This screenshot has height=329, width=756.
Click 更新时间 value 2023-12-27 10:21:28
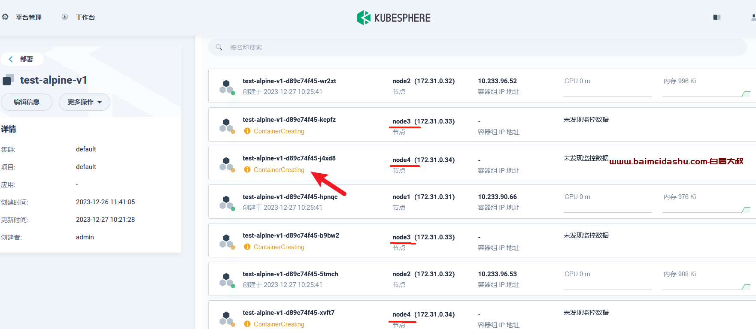(106, 220)
